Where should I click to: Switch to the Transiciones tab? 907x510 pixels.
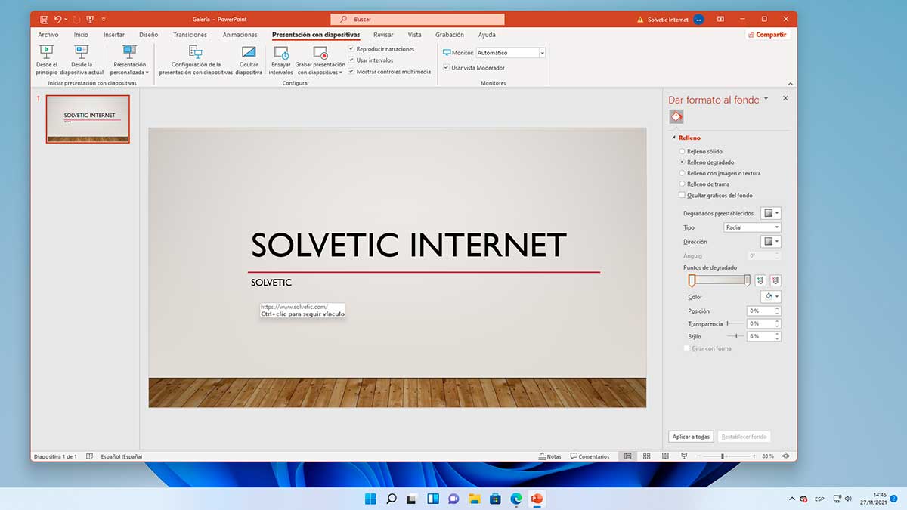190,35
